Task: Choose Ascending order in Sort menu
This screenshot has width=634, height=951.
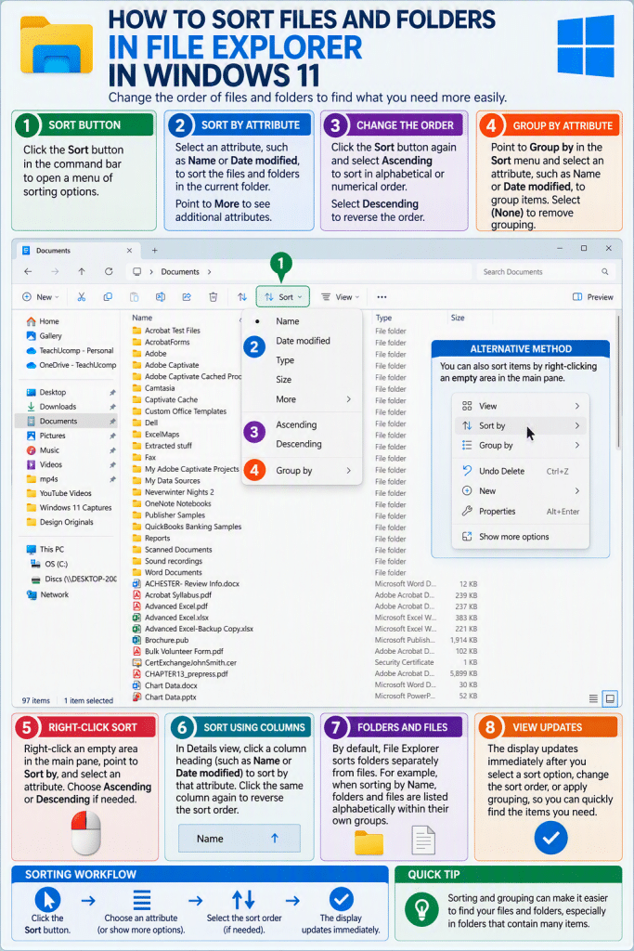Action: 302,425
